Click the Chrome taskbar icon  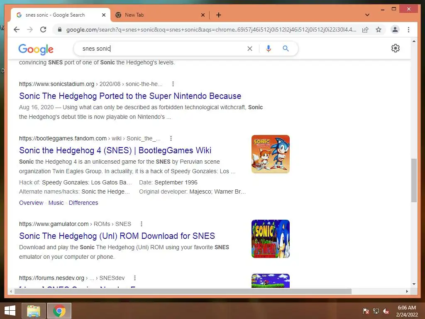(x=59, y=311)
